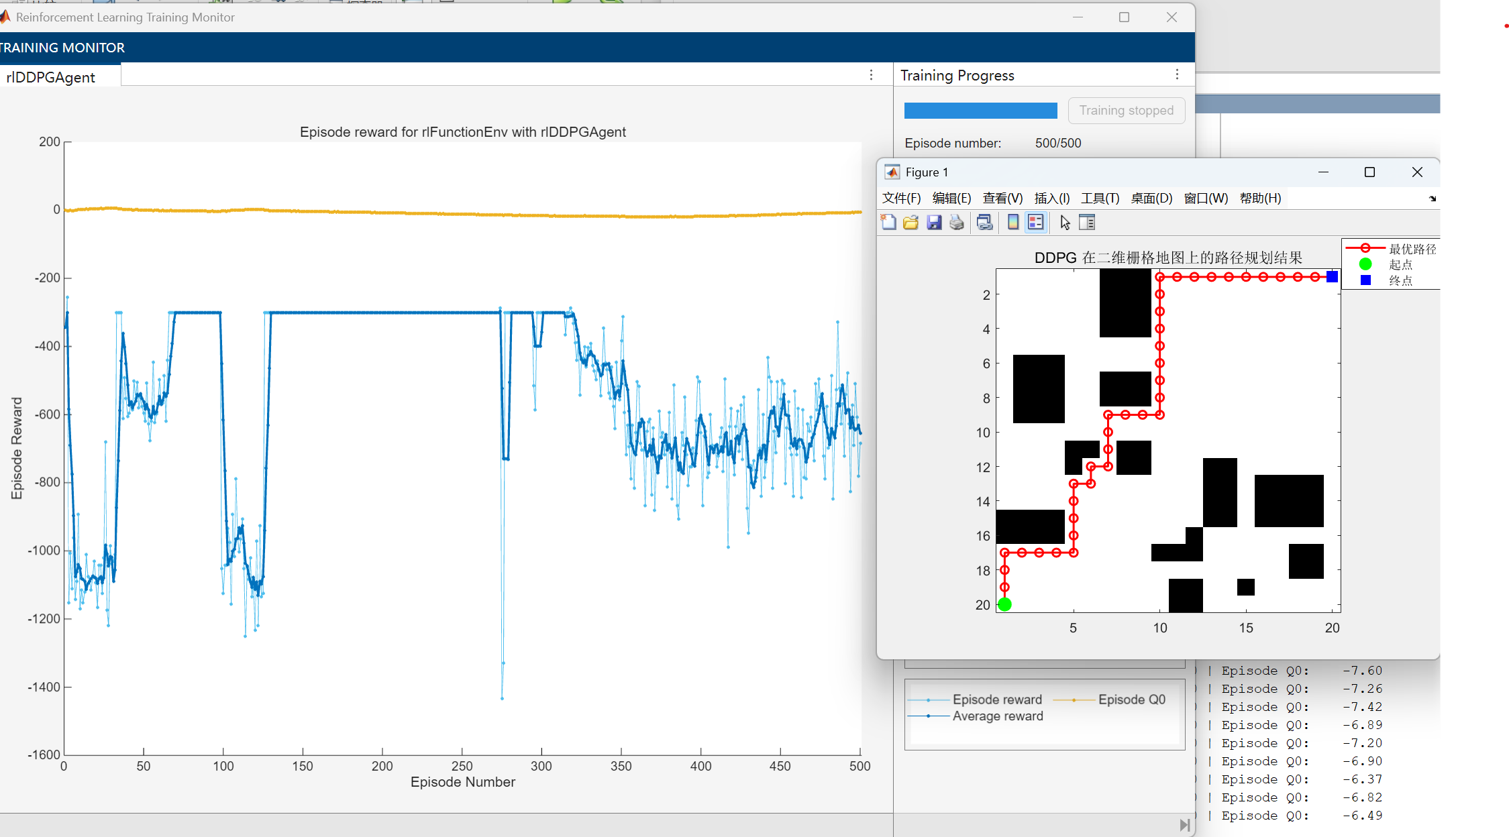Open the 工具(T) menu in Figure 1
This screenshot has height=837, width=1509.
pyautogui.click(x=1100, y=199)
